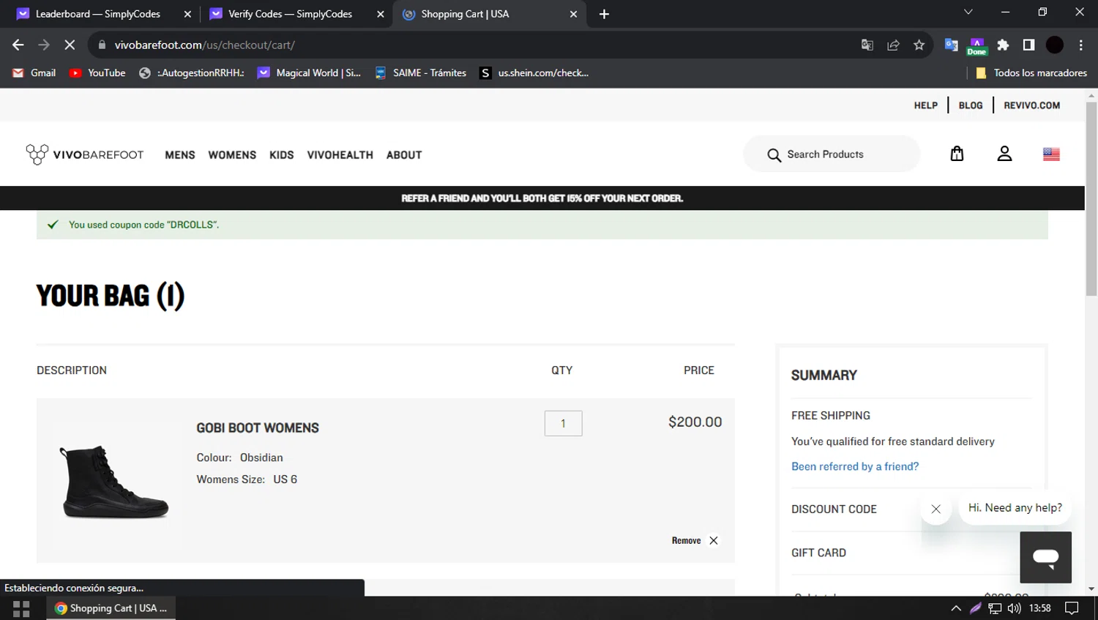The image size is (1098, 620).
Task: Click the search magnifier icon
Action: point(774,154)
